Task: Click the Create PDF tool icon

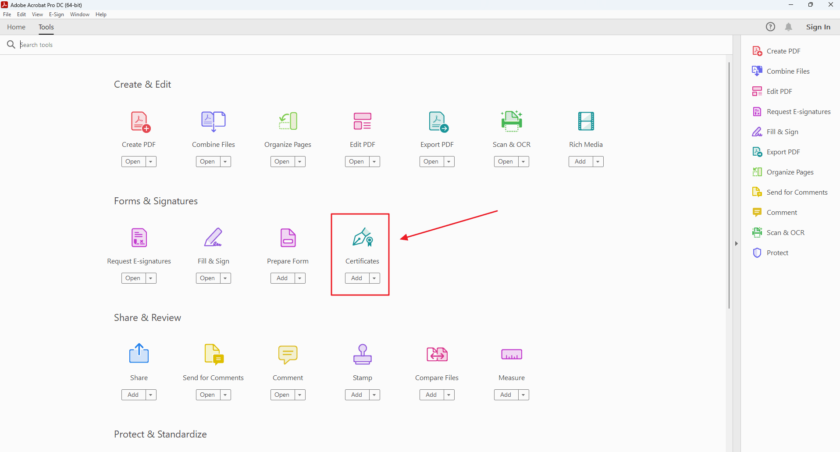Action: click(140, 121)
